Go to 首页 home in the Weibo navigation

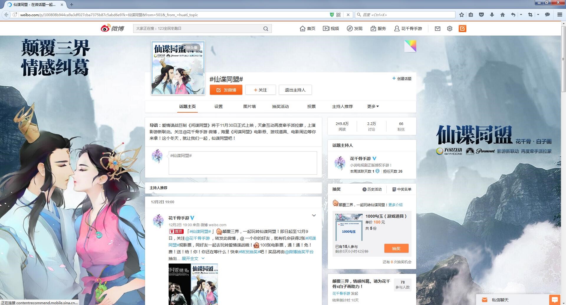[x=307, y=29]
